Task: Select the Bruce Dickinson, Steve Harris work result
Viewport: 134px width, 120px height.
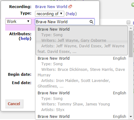Action: coord(82,72)
